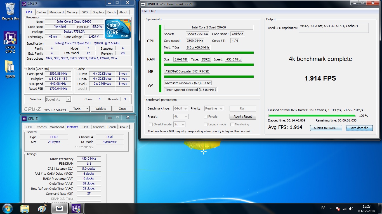Open Graphics tab in top CPU-Z

coord(98,12)
